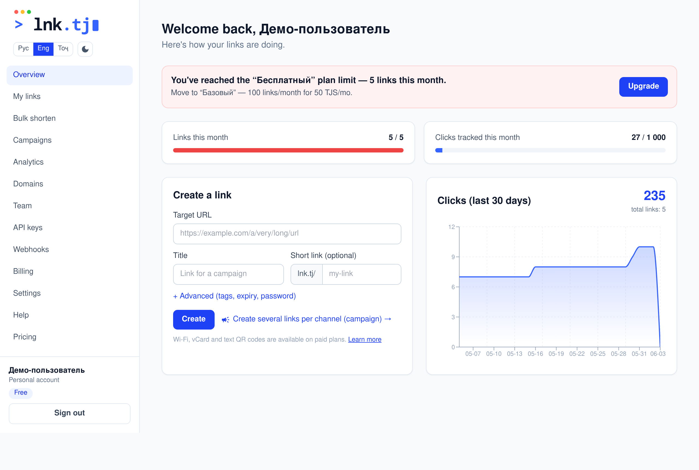Click the Upgrade button

pos(643,87)
